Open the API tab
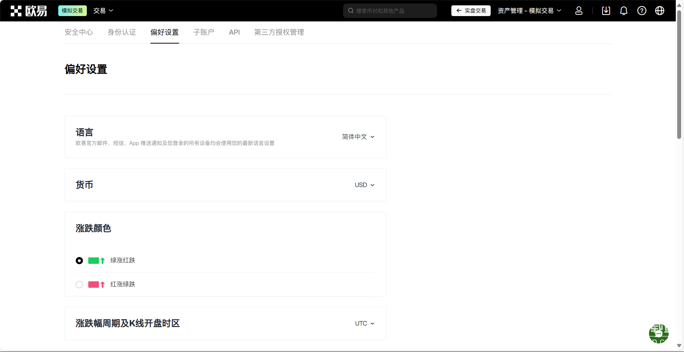The height and width of the screenshot is (352, 684). (234, 32)
